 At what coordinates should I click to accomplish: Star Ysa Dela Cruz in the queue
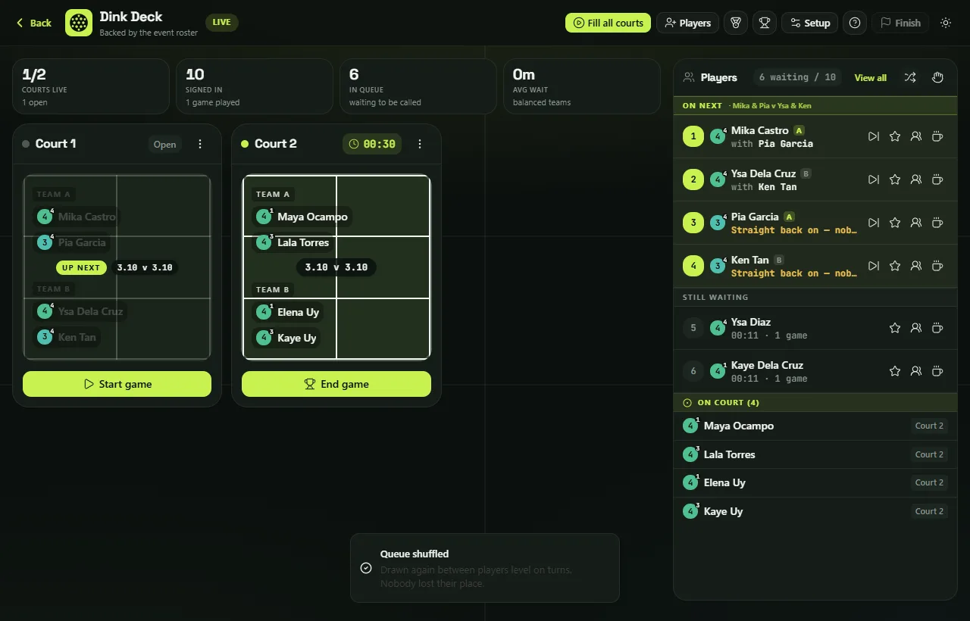pyautogui.click(x=895, y=179)
